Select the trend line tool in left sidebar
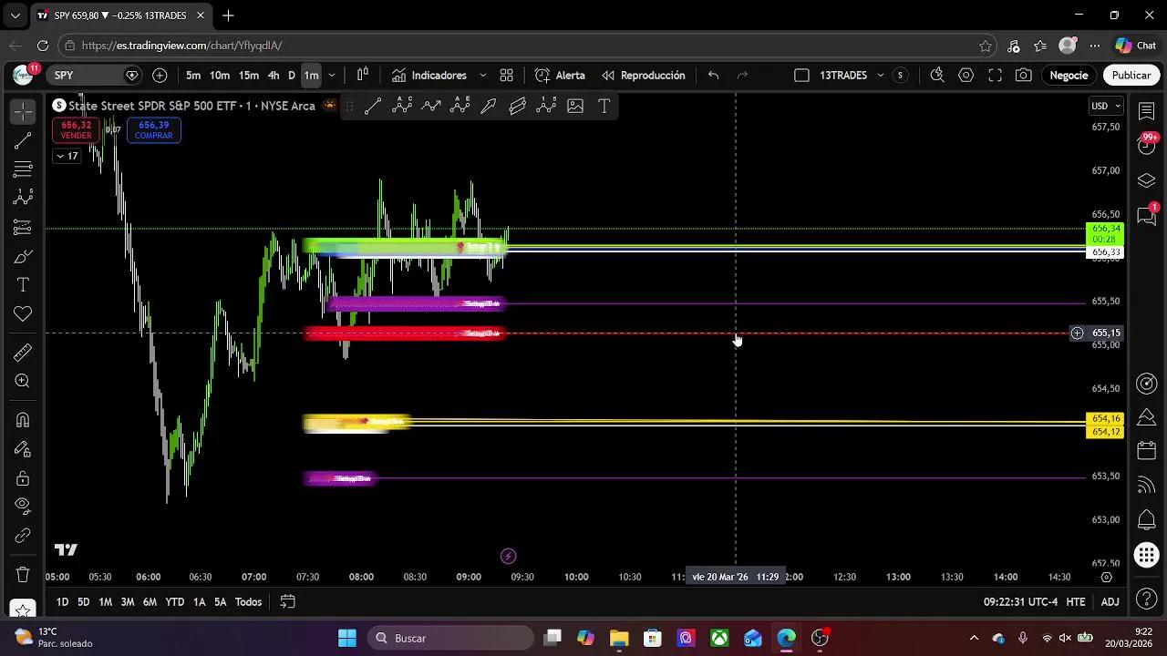This screenshot has height=656, width=1167. (23, 140)
